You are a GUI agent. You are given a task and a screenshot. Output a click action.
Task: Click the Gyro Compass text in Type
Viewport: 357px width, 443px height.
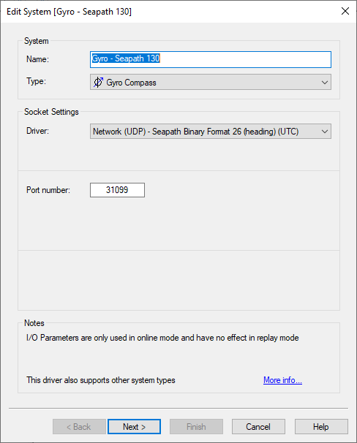pos(131,83)
